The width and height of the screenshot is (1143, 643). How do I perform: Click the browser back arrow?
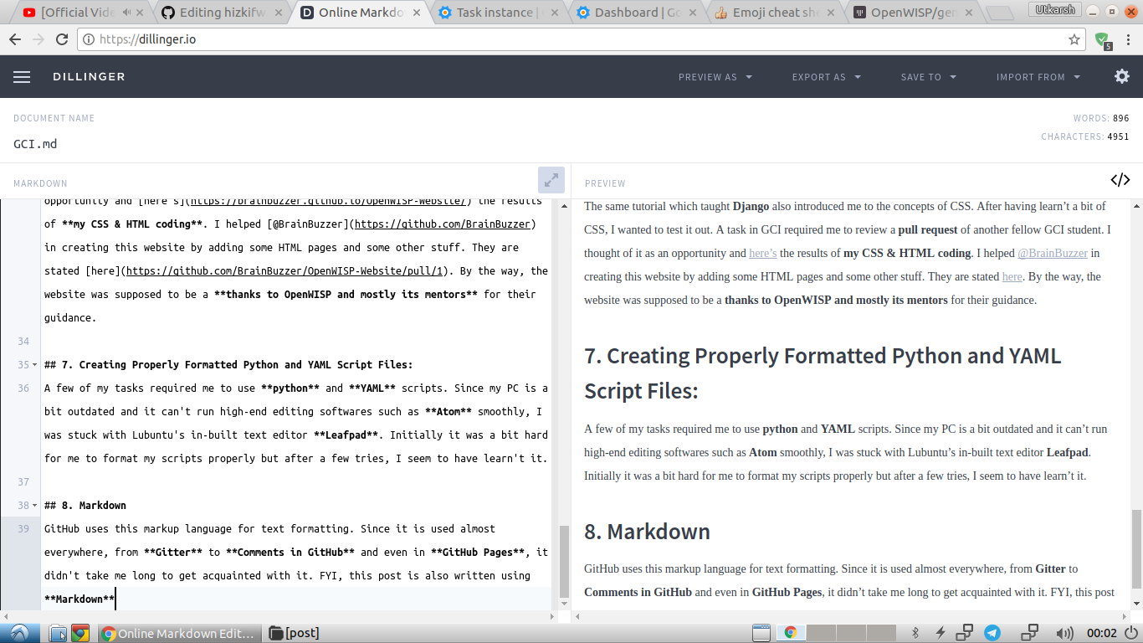(x=15, y=38)
